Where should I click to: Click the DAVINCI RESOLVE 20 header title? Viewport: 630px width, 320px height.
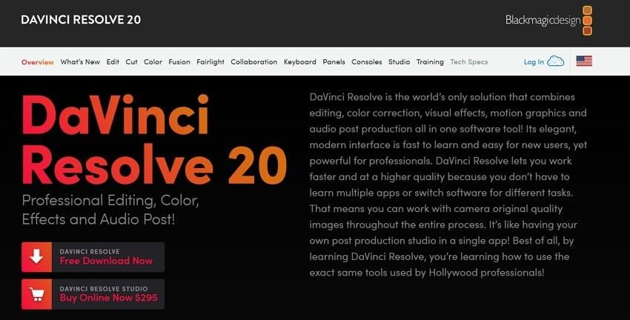point(81,20)
